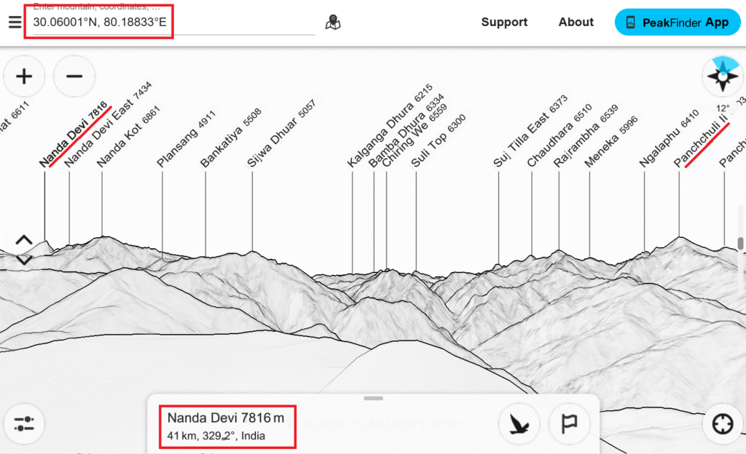Select the Nanda Devi 7816 peak label
Image resolution: width=746 pixels, height=454 pixels.
tap(73, 135)
